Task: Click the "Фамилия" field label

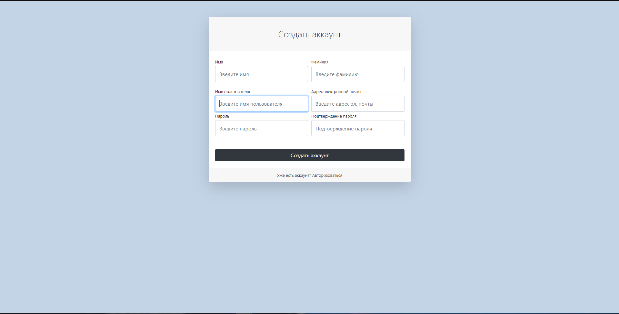Action: (x=320, y=62)
